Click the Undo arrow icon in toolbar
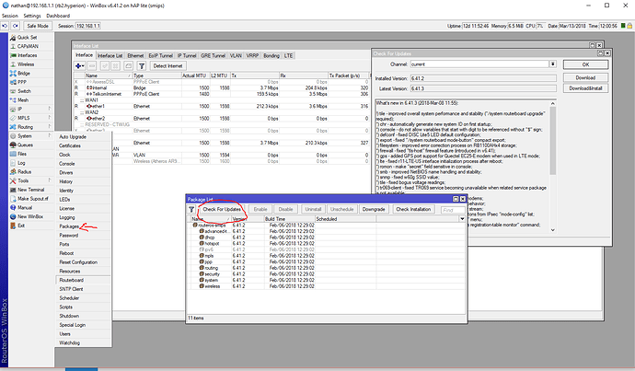This screenshot has width=635, height=371. (x=6, y=26)
